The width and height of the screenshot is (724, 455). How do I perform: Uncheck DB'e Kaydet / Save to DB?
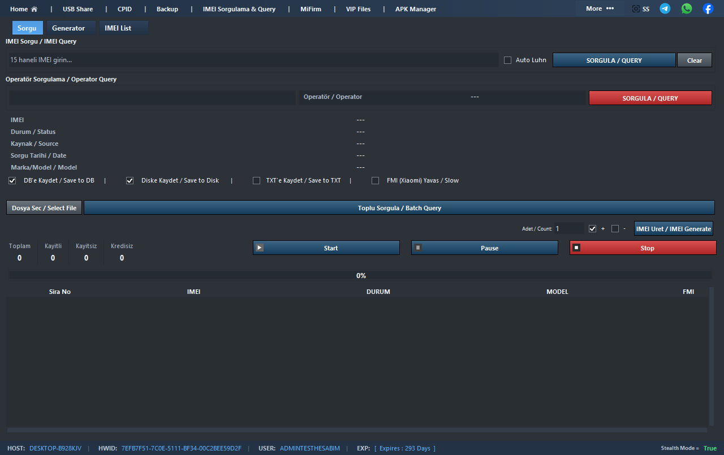pyautogui.click(x=12, y=181)
